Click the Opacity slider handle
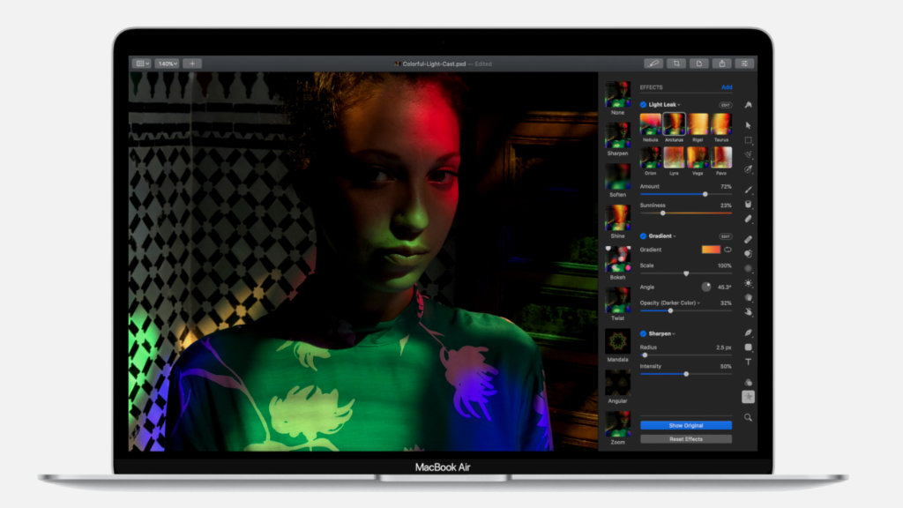 click(x=670, y=310)
